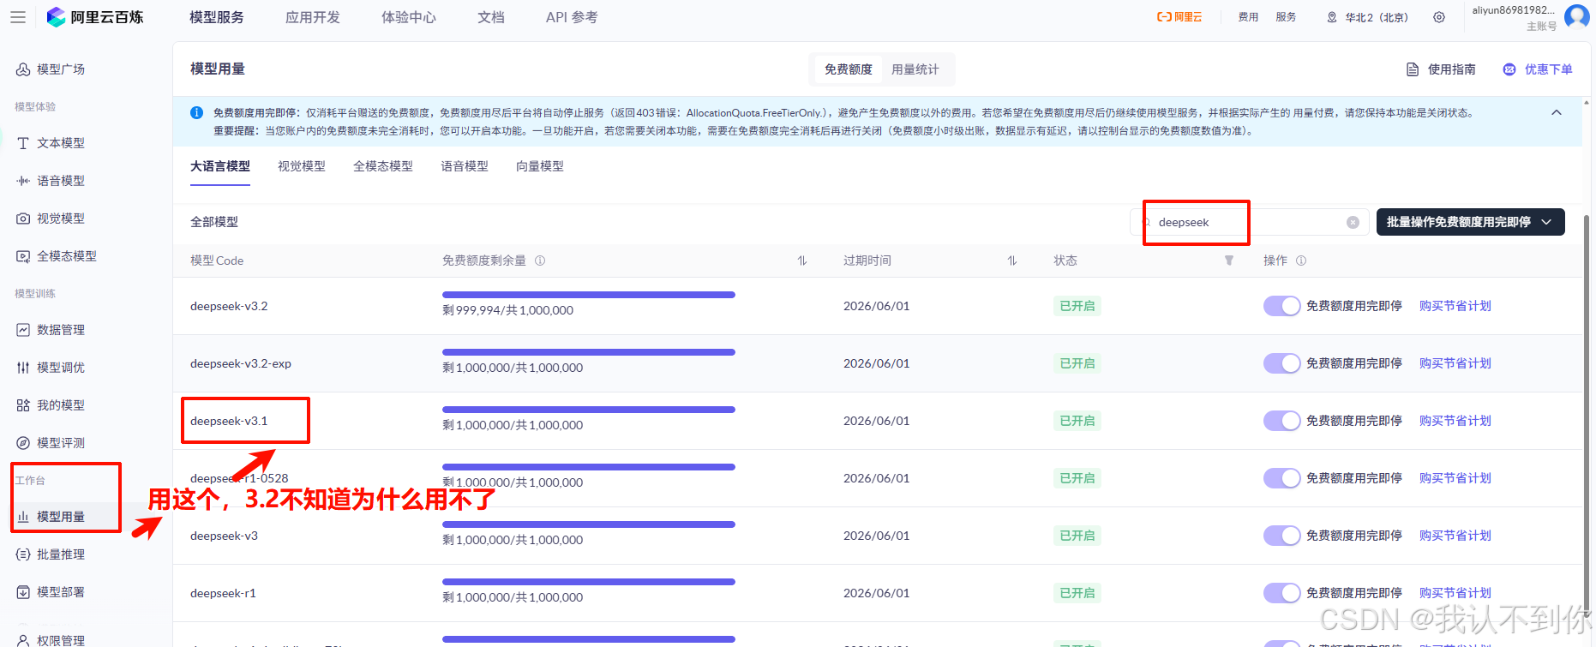Click the 已开启 status of deepseek-v3
This screenshot has height=647, width=1596.
(1077, 536)
